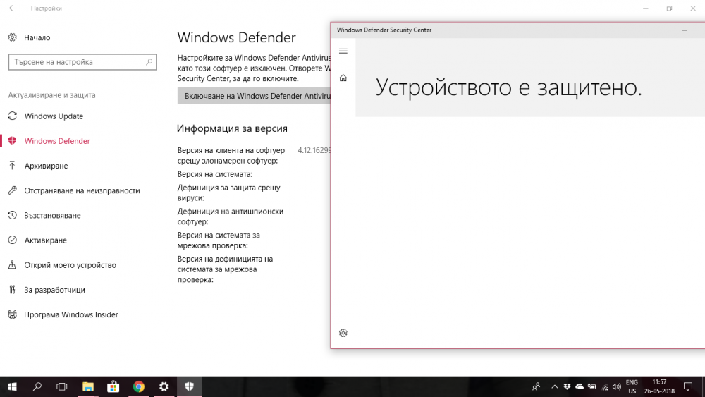
Task: Click the Активиране checkmark circle icon
Action: pos(13,240)
